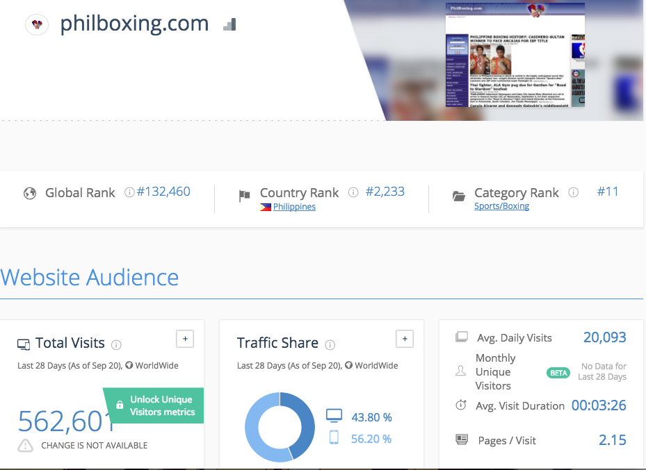Click the #11 category rank value

point(608,192)
